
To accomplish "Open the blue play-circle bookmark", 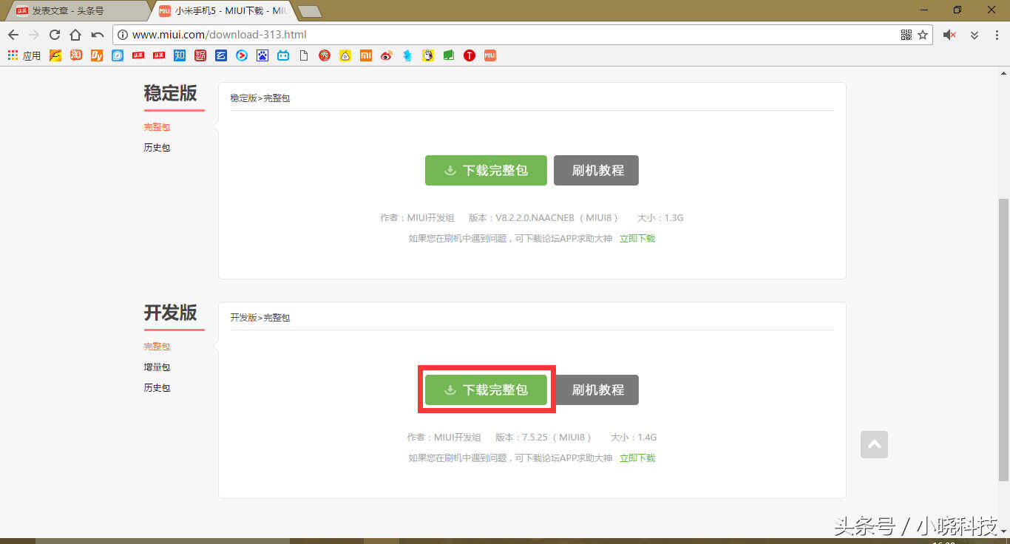I will tap(242, 55).
